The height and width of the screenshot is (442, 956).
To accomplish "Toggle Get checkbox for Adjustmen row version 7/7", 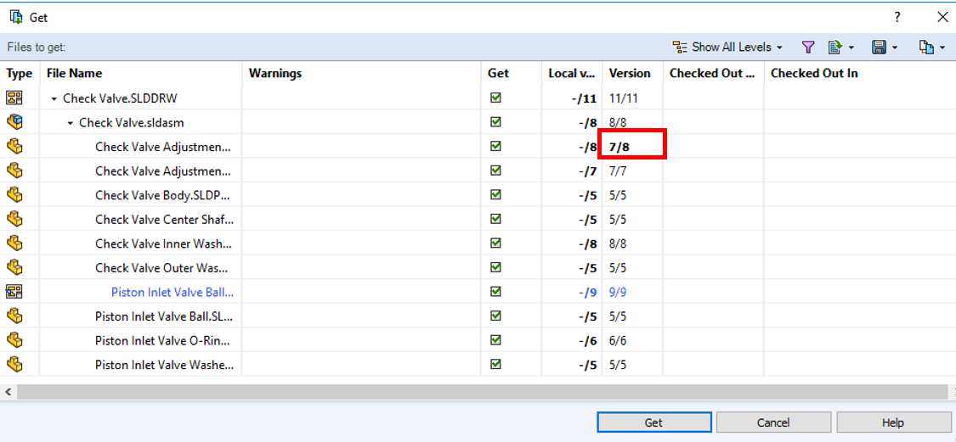I will pos(495,171).
